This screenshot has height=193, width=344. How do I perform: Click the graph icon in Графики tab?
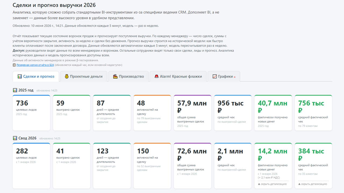click(x=214, y=76)
